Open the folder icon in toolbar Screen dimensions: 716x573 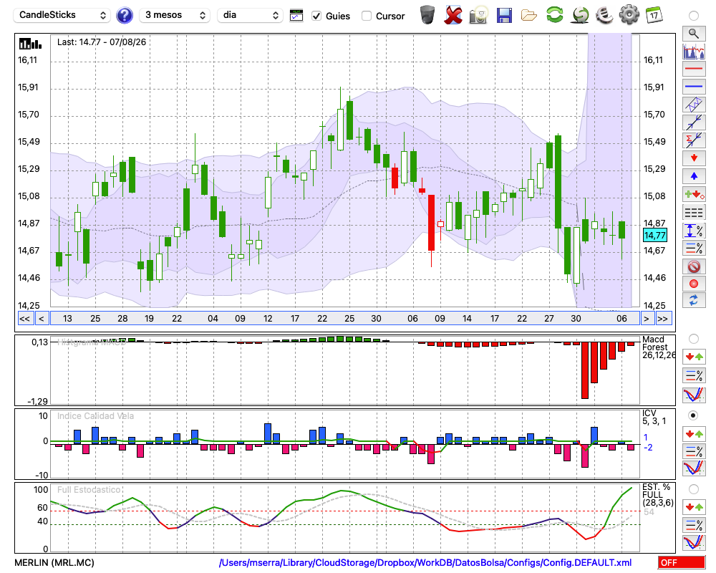pyautogui.click(x=529, y=16)
